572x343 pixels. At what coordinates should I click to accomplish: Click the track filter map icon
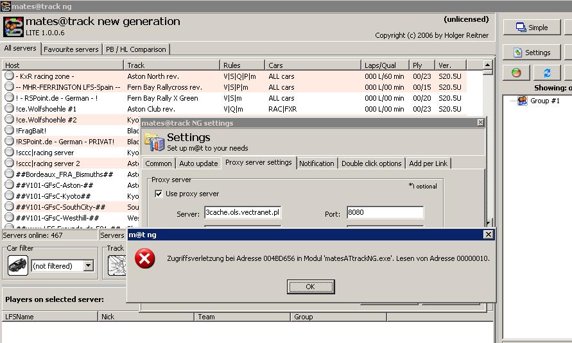pyautogui.click(x=117, y=265)
